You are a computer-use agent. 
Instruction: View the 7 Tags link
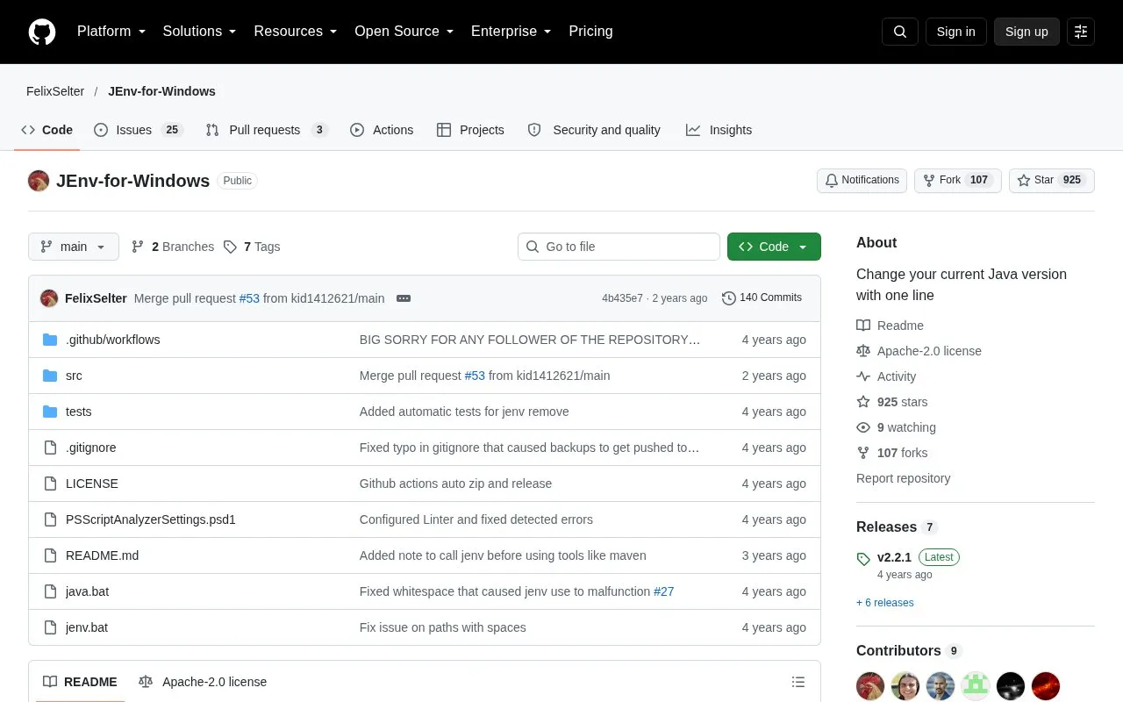(252, 247)
